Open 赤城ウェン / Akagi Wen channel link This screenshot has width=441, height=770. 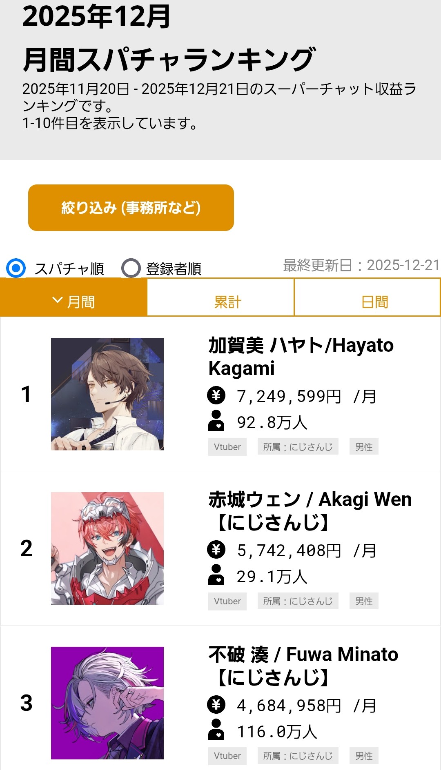pyautogui.click(x=310, y=510)
